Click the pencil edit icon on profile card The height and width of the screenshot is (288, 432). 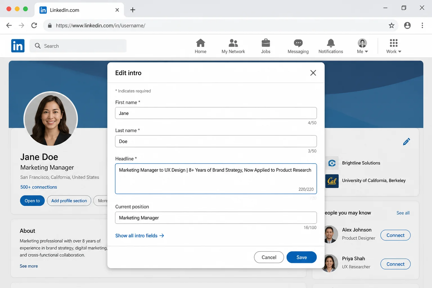tap(406, 141)
